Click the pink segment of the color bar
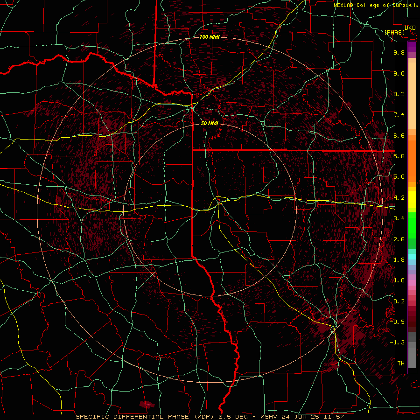 (412, 283)
